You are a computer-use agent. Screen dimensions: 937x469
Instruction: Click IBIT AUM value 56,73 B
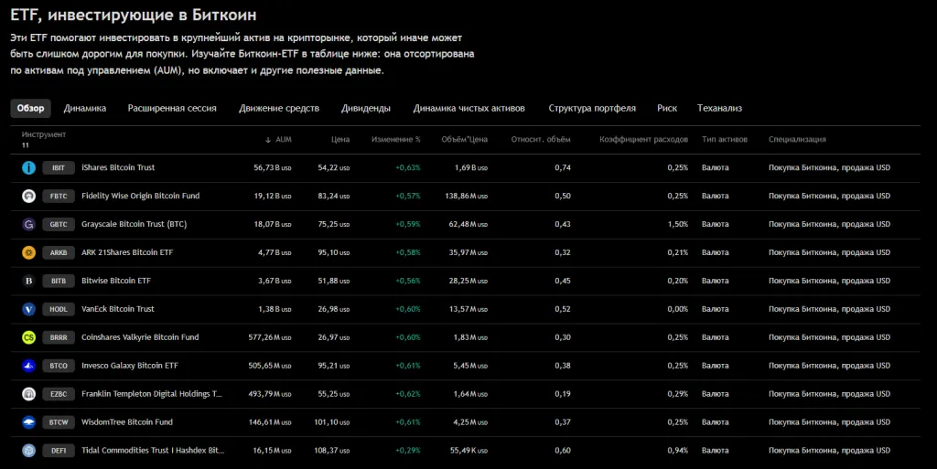pos(273,167)
